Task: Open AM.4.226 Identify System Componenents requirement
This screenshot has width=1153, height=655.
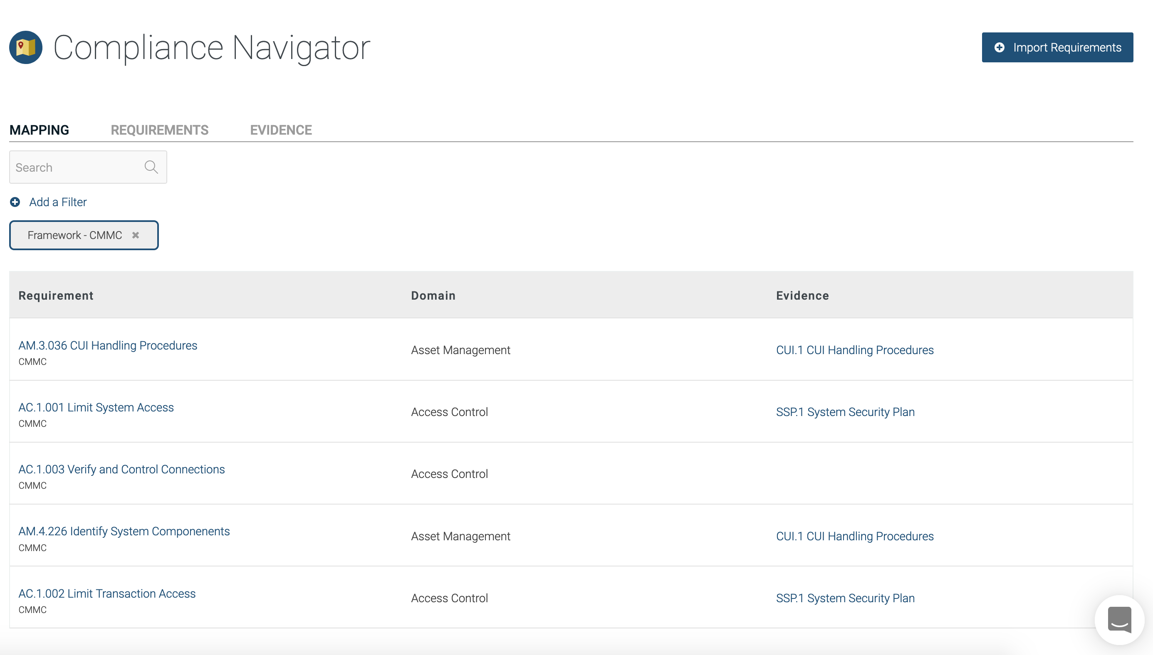Action: 124,531
